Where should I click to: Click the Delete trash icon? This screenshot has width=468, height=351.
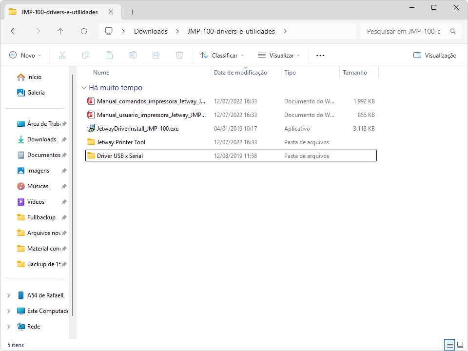click(179, 55)
